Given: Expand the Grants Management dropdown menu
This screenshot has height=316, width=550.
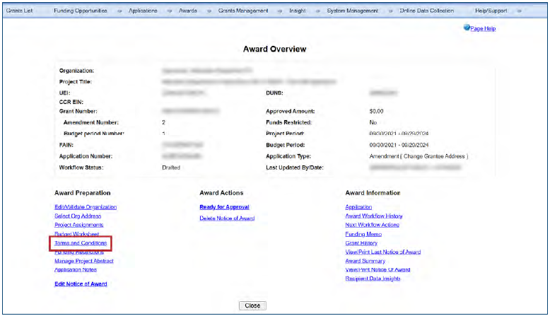Looking at the screenshot, I should (x=243, y=11).
